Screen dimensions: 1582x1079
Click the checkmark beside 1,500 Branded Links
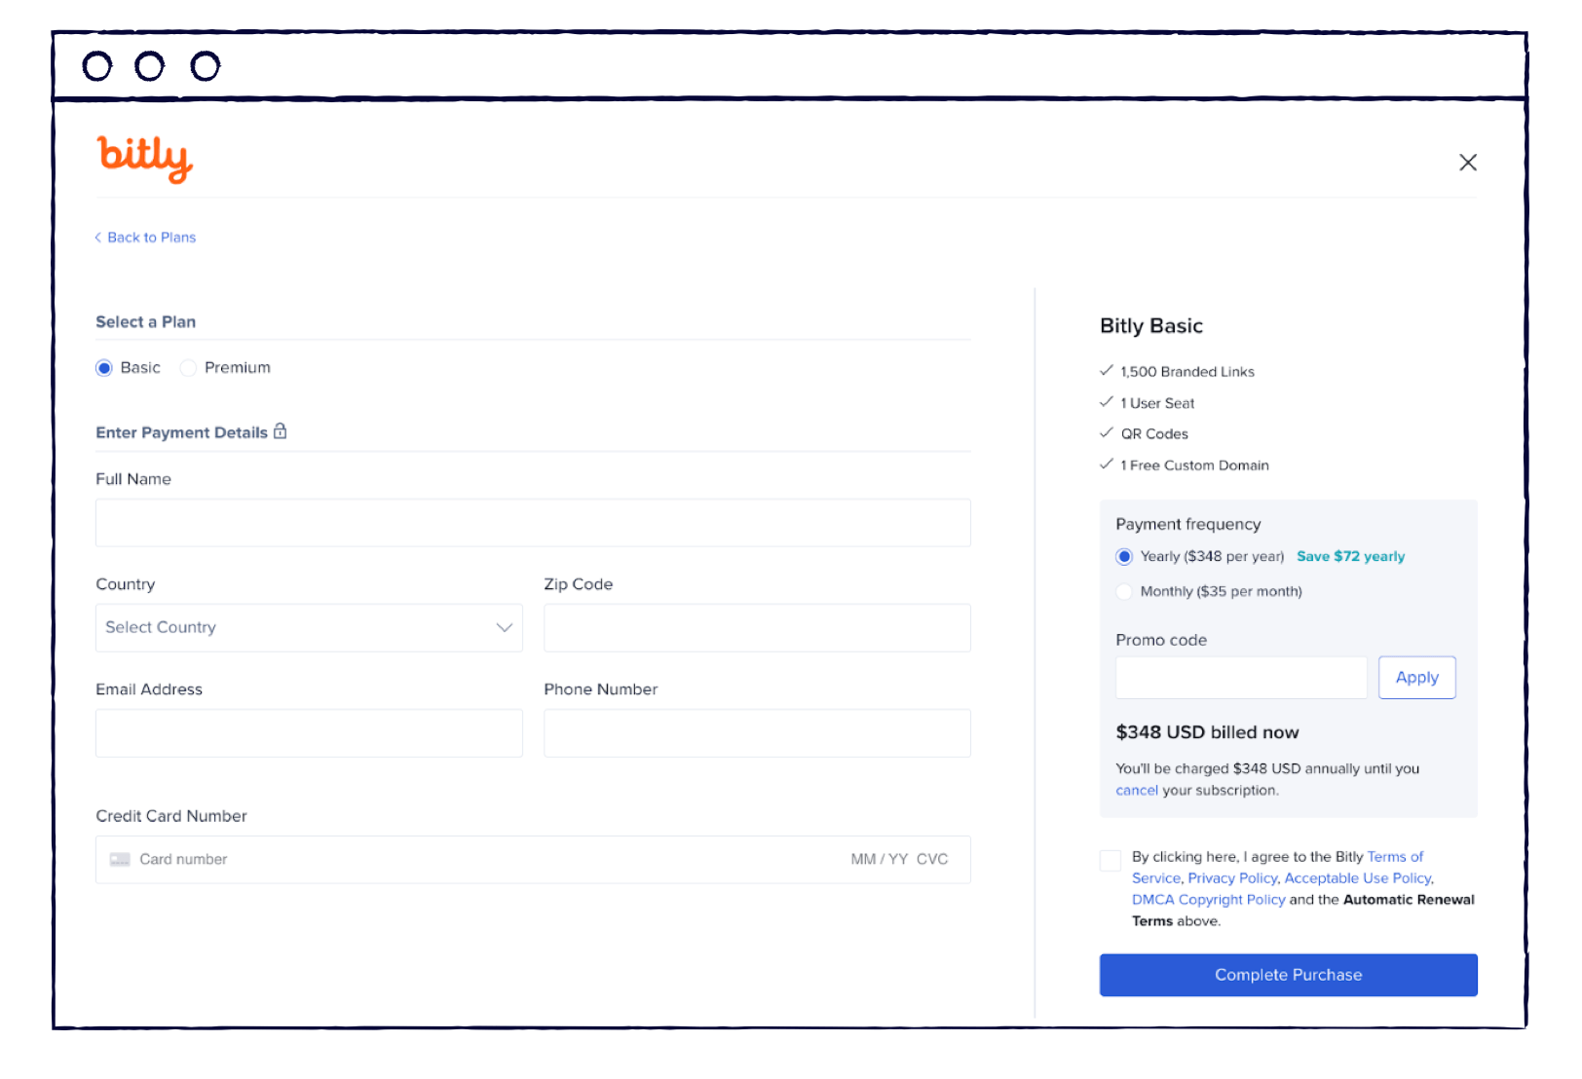click(1107, 370)
